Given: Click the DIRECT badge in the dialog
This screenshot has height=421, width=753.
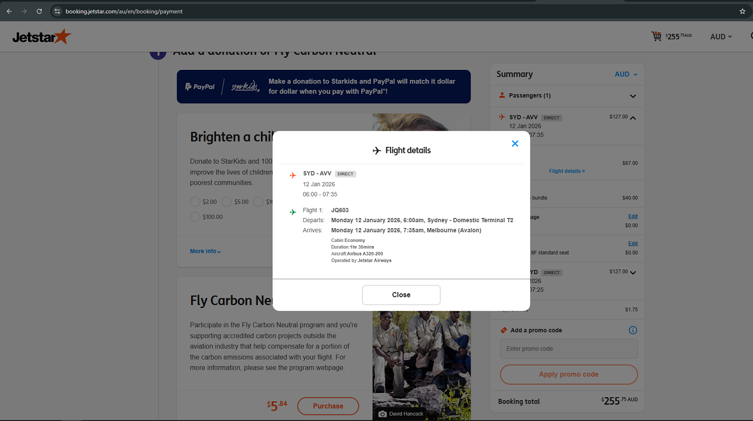Looking at the screenshot, I should pyautogui.click(x=346, y=174).
